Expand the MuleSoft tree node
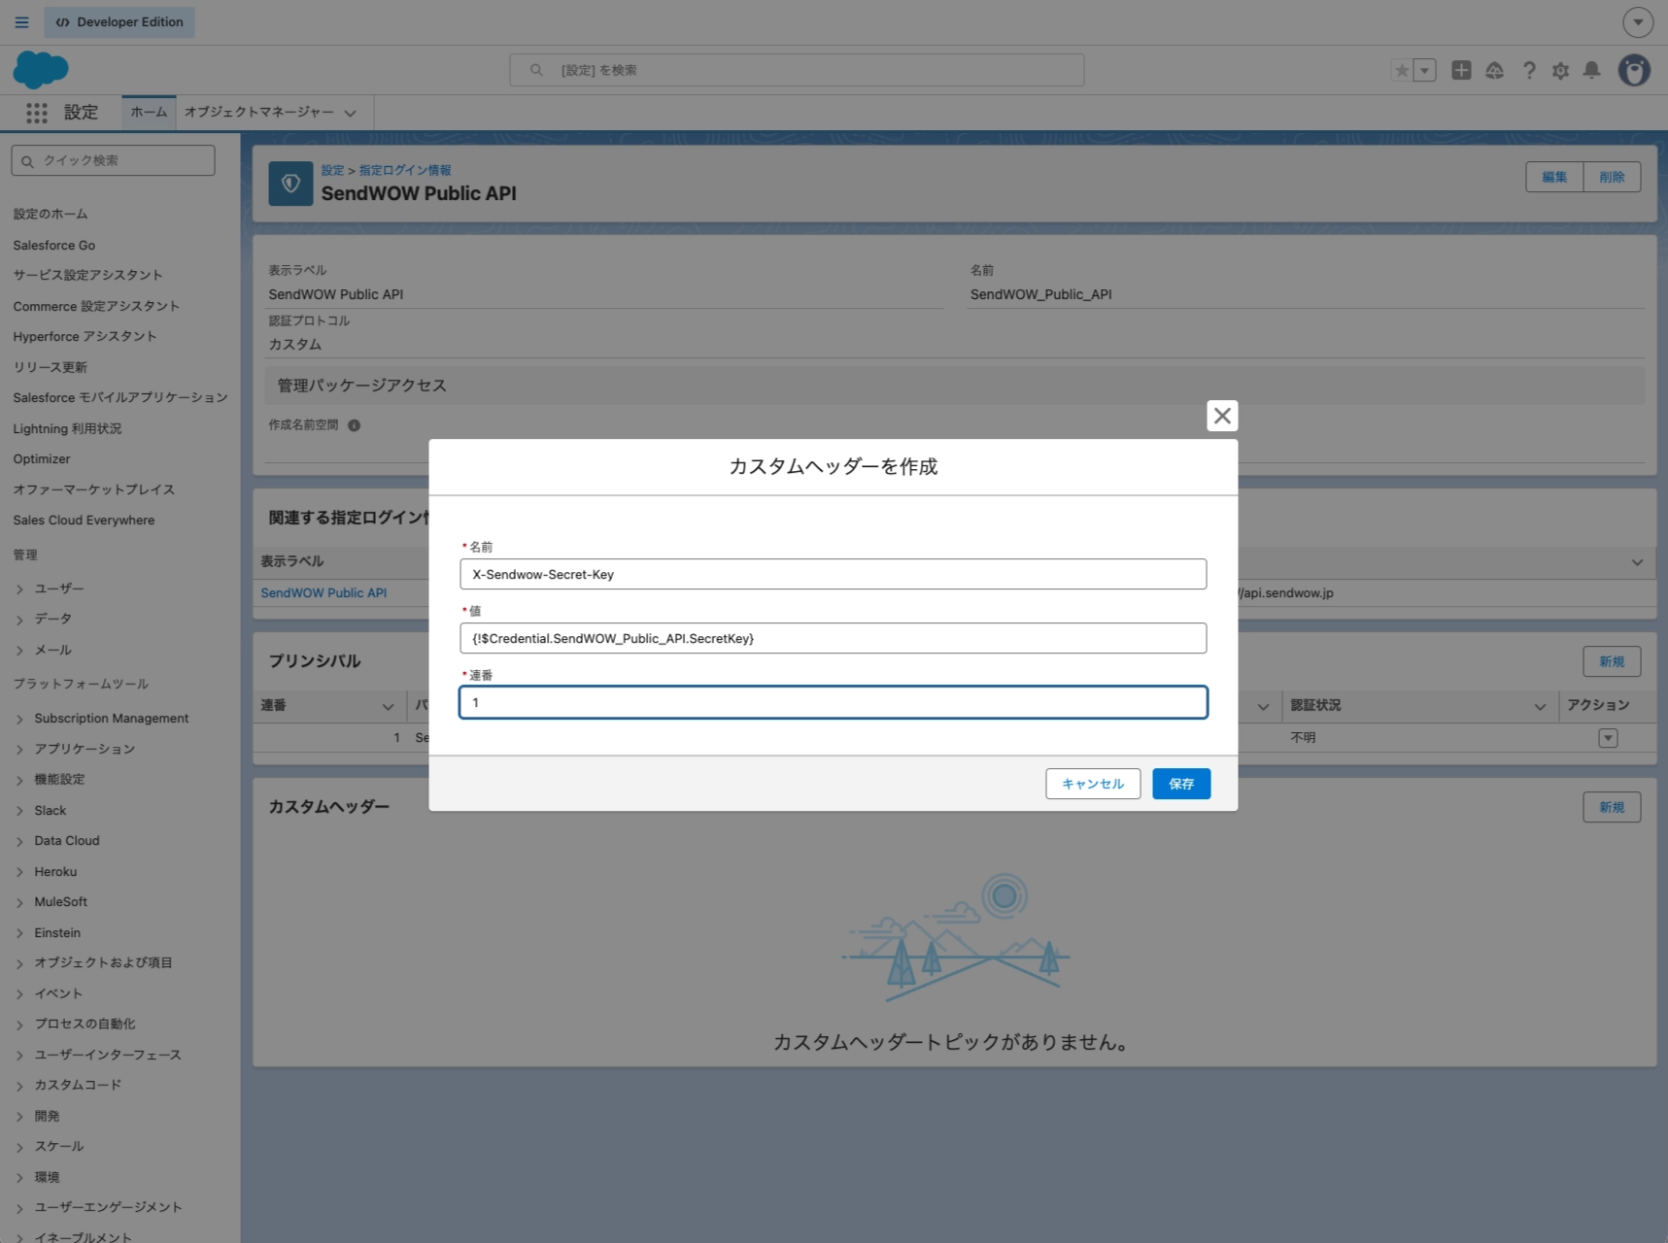 click(19, 902)
